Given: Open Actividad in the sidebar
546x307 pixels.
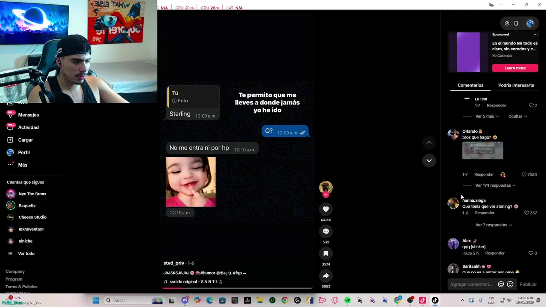Looking at the screenshot, I should click(23, 127).
